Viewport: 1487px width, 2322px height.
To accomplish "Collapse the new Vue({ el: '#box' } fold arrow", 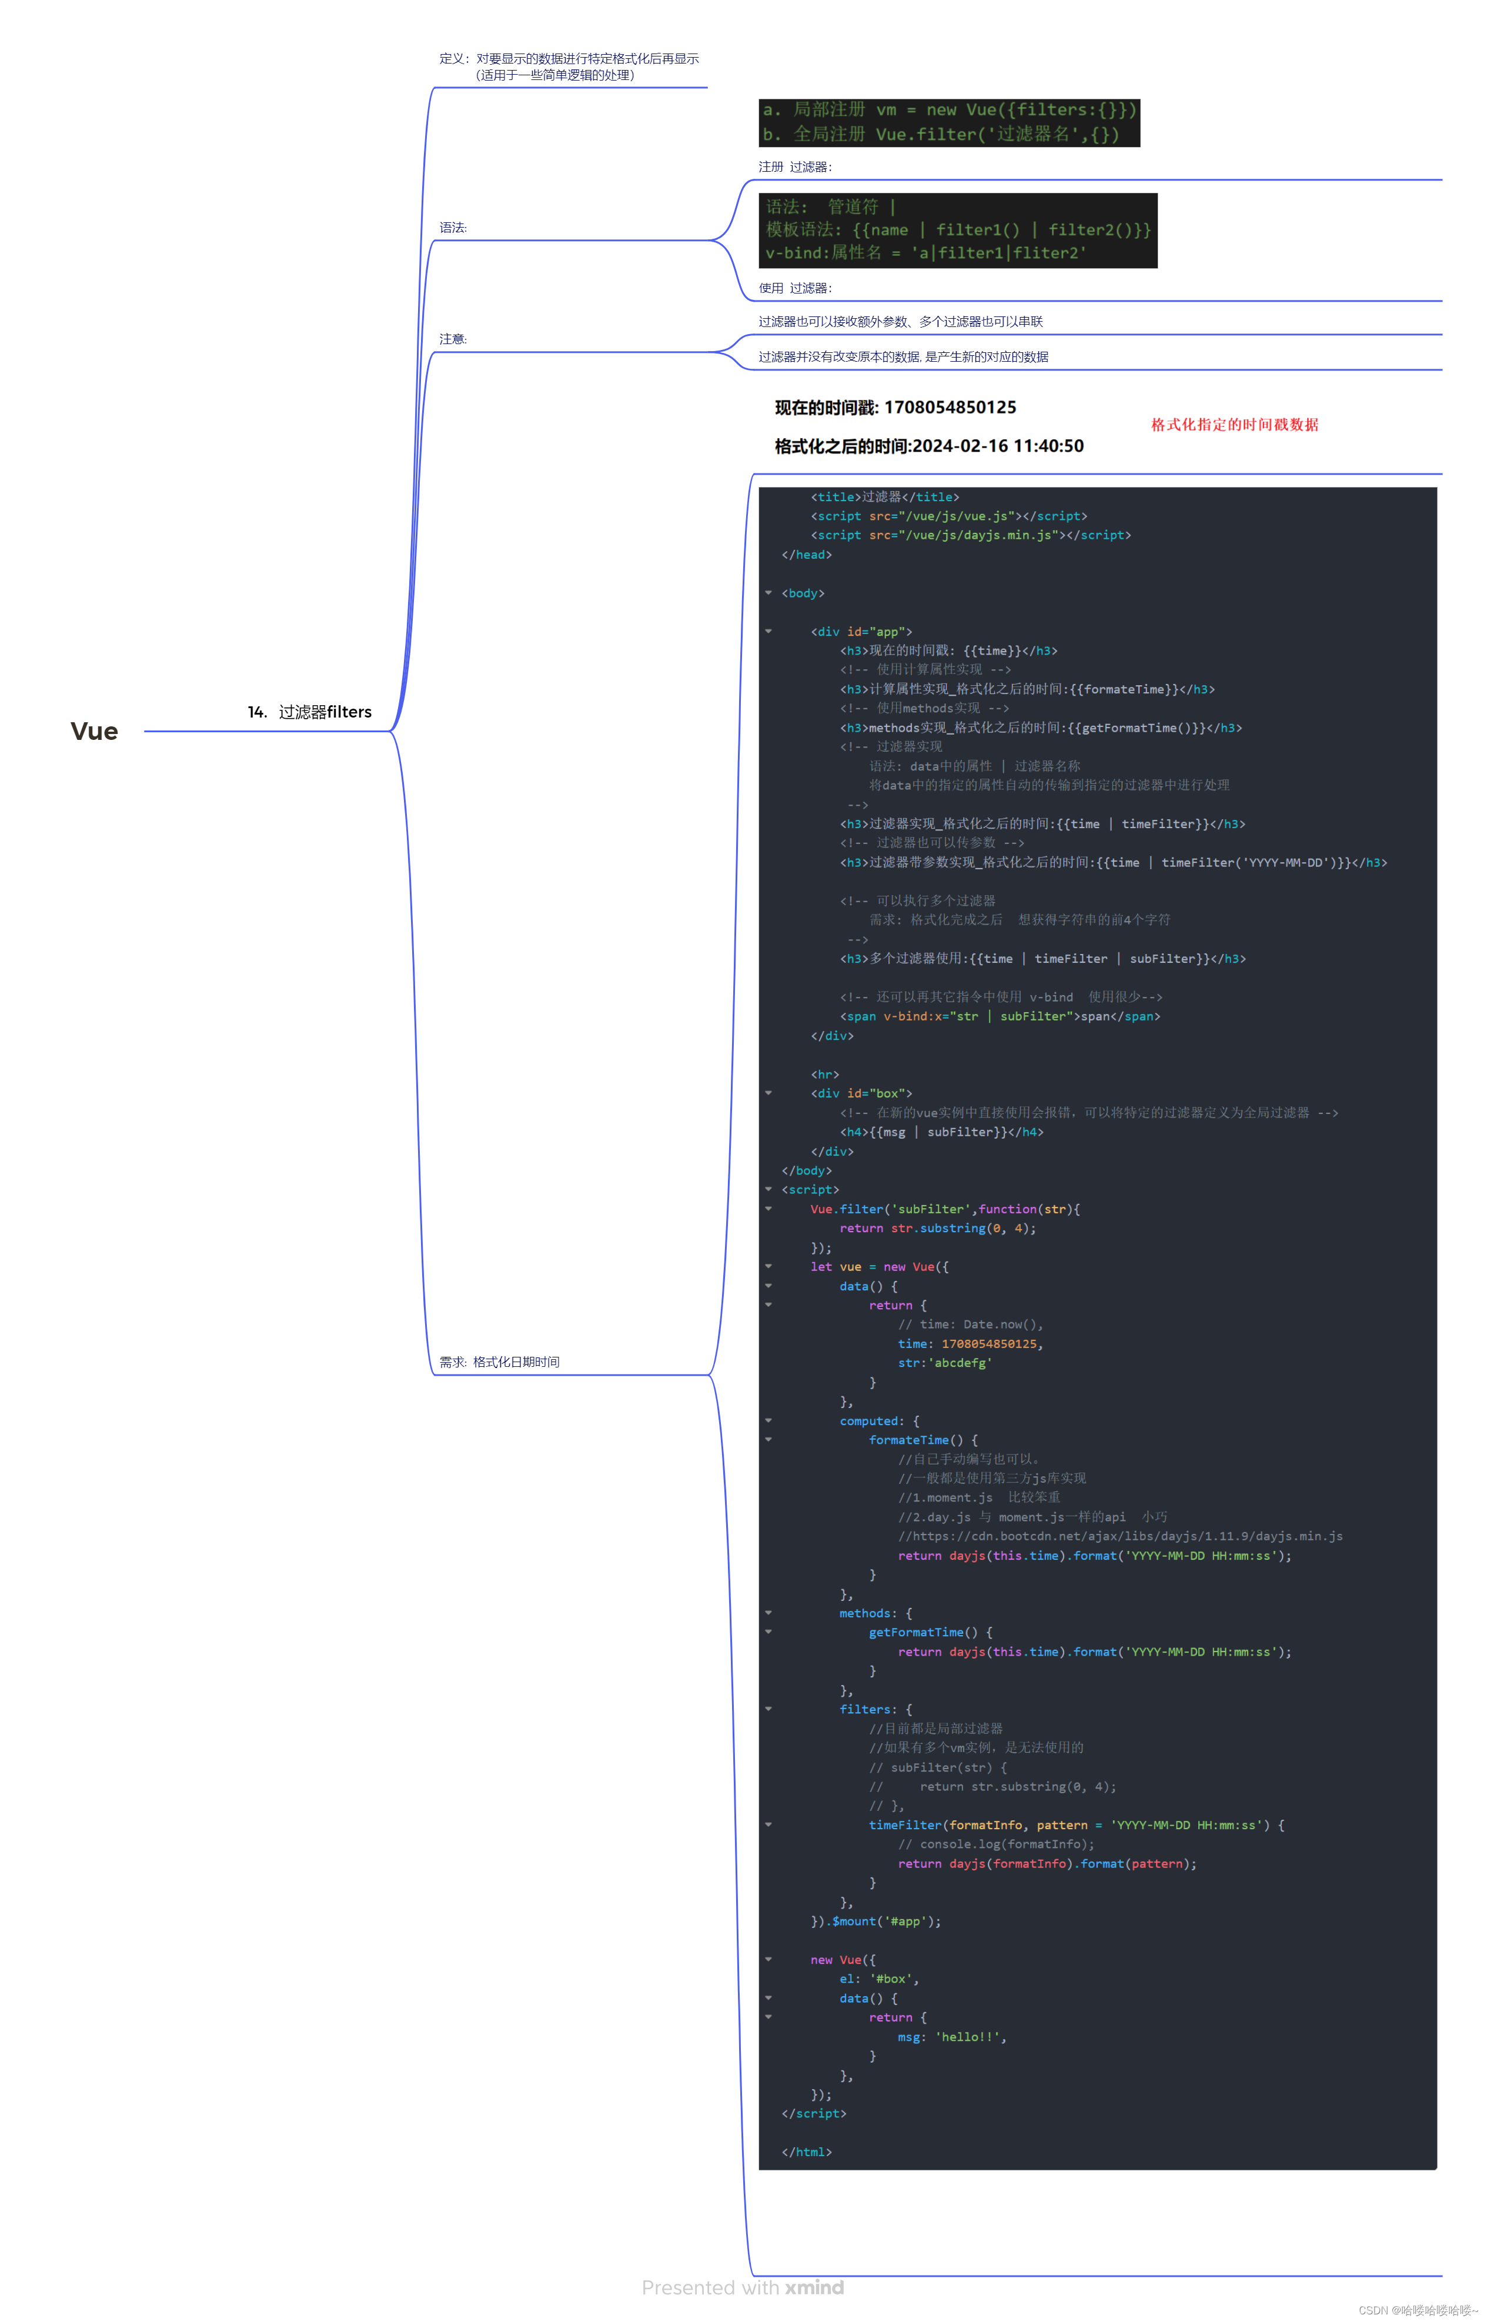I will (x=770, y=1959).
